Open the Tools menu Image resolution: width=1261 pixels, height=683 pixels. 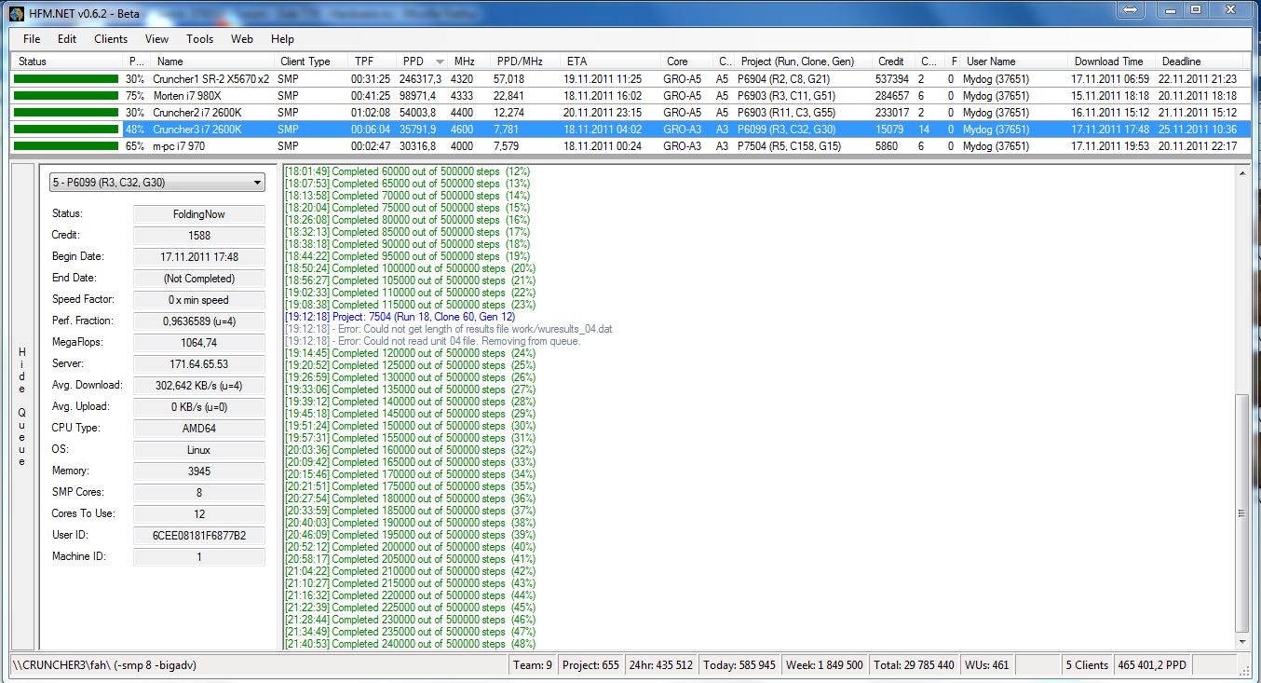pos(199,39)
